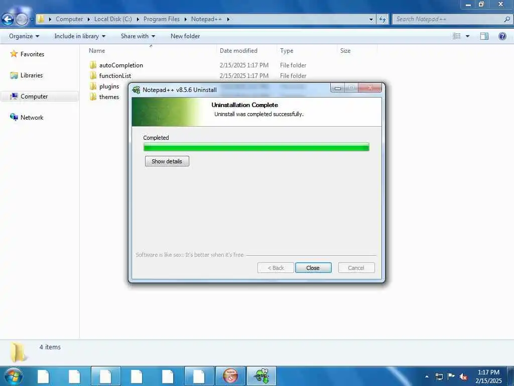Select Computer in the address breadcrumb

[69, 19]
